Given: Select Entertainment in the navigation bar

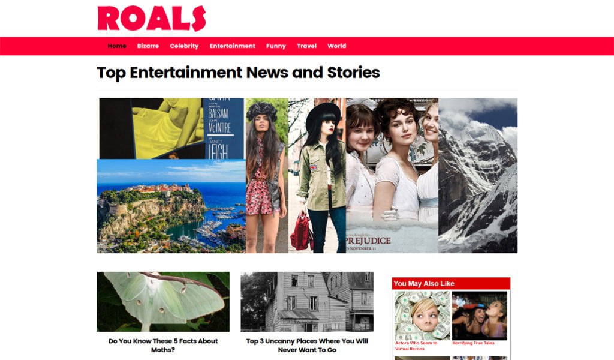Looking at the screenshot, I should tap(232, 46).
